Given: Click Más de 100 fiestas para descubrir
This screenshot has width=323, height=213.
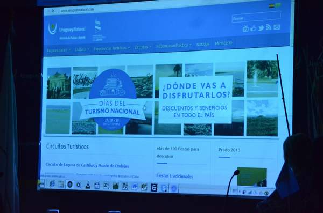Looking at the screenshot, I should click(x=178, y=152).
